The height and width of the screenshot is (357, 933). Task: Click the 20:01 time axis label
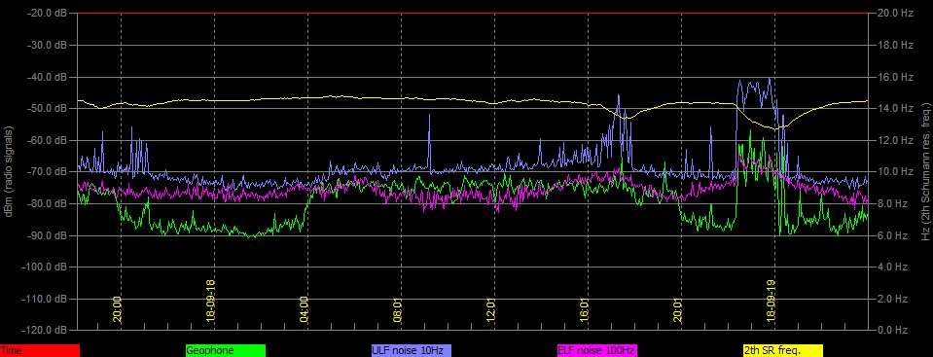(678, 309)
